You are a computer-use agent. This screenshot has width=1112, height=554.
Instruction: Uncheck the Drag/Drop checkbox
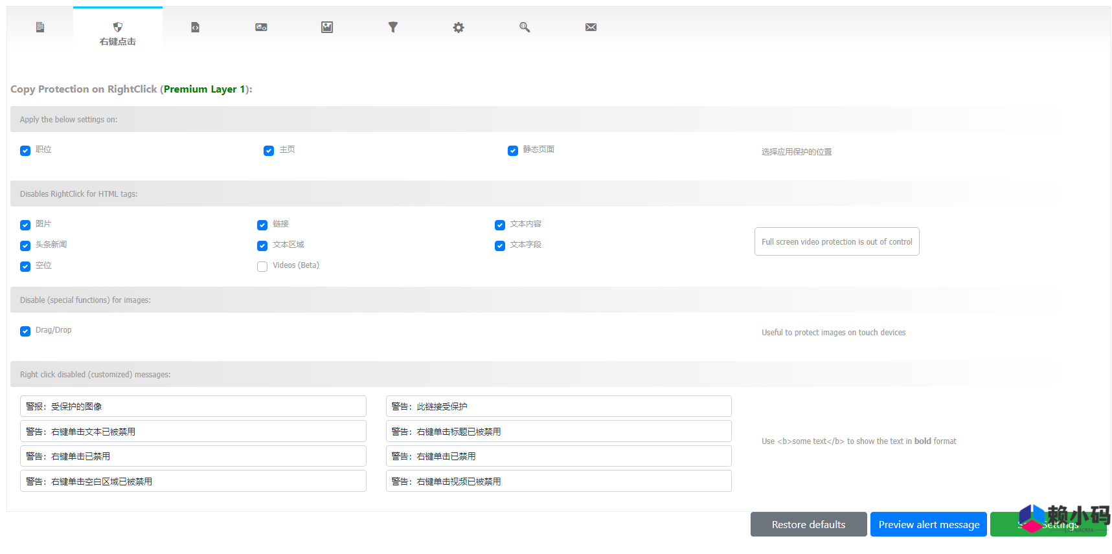[25, 331]
